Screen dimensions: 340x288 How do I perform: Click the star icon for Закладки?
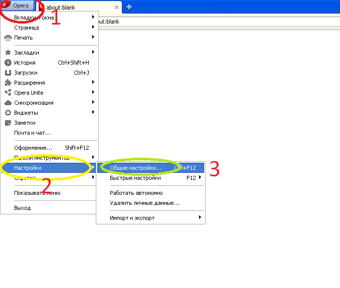click(8, 53)
